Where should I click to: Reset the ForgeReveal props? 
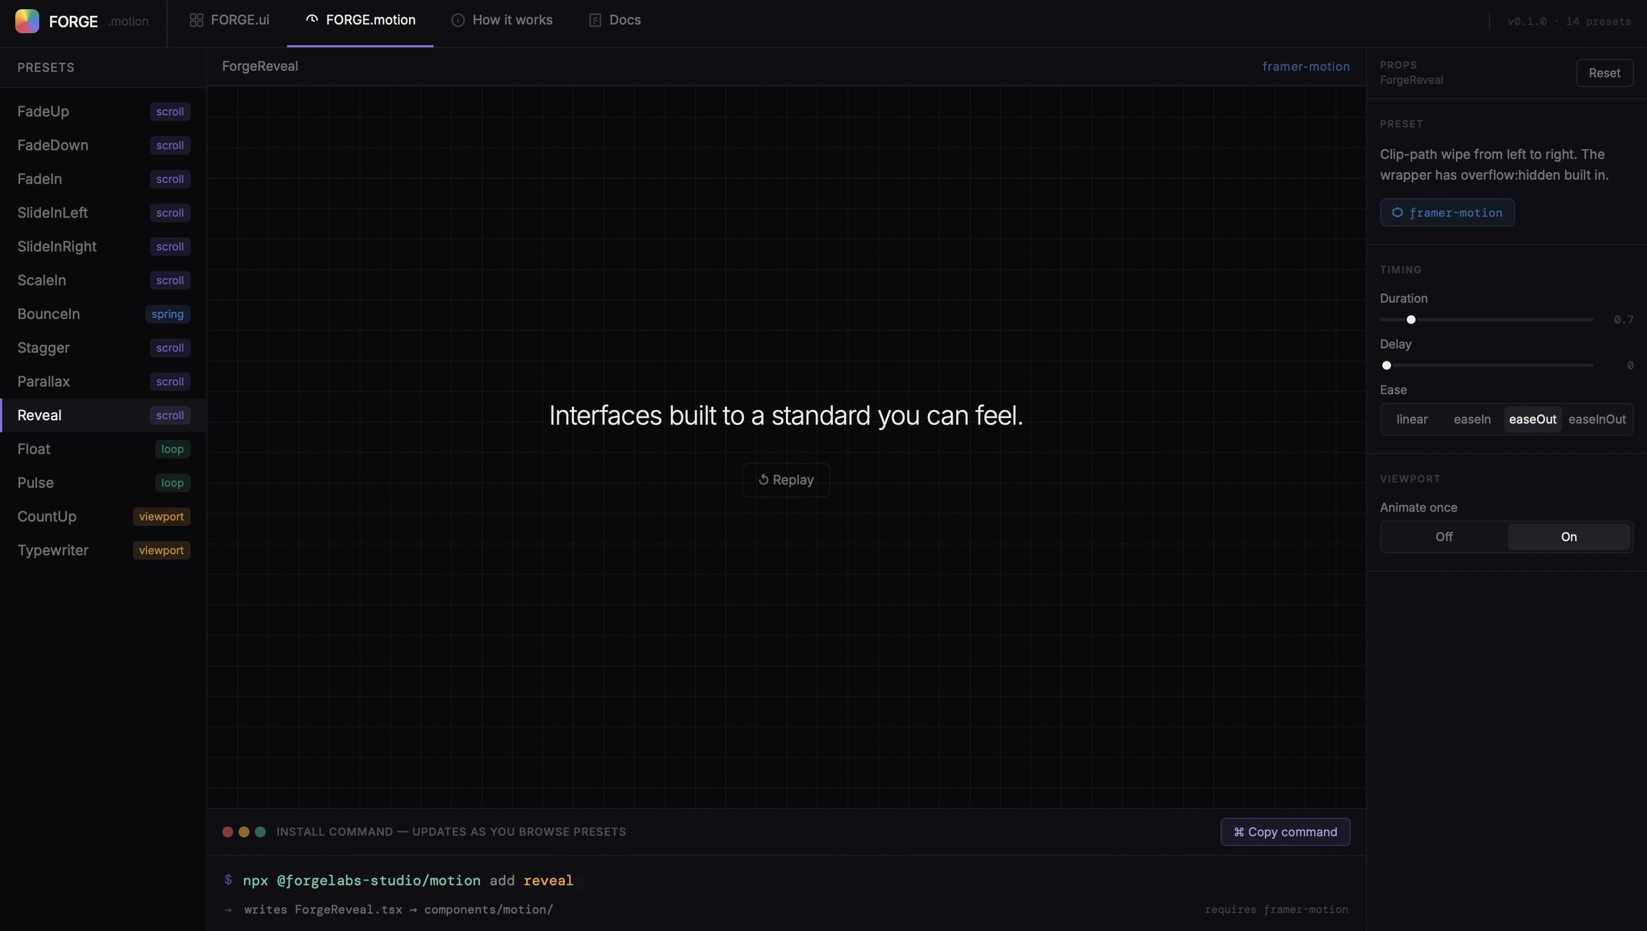(x=1604, y=73)
